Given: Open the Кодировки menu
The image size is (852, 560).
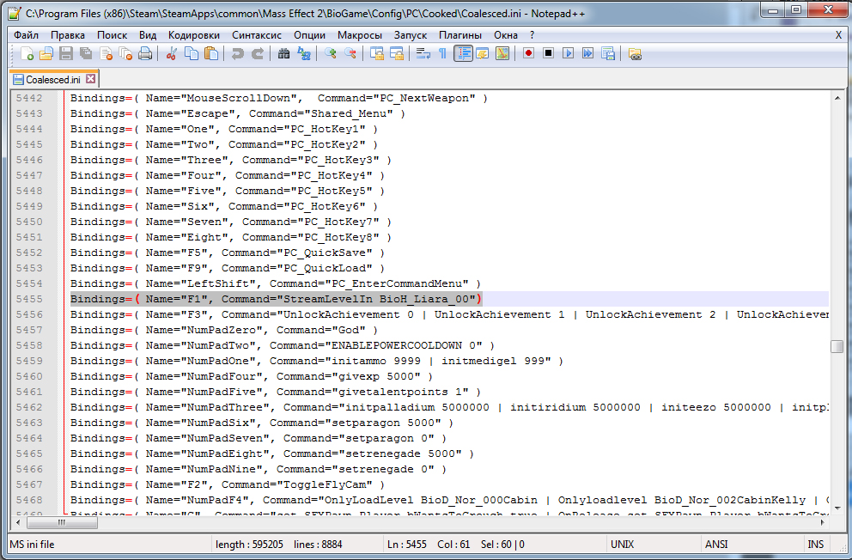Looking at the screenshot, I should point(194,34).
